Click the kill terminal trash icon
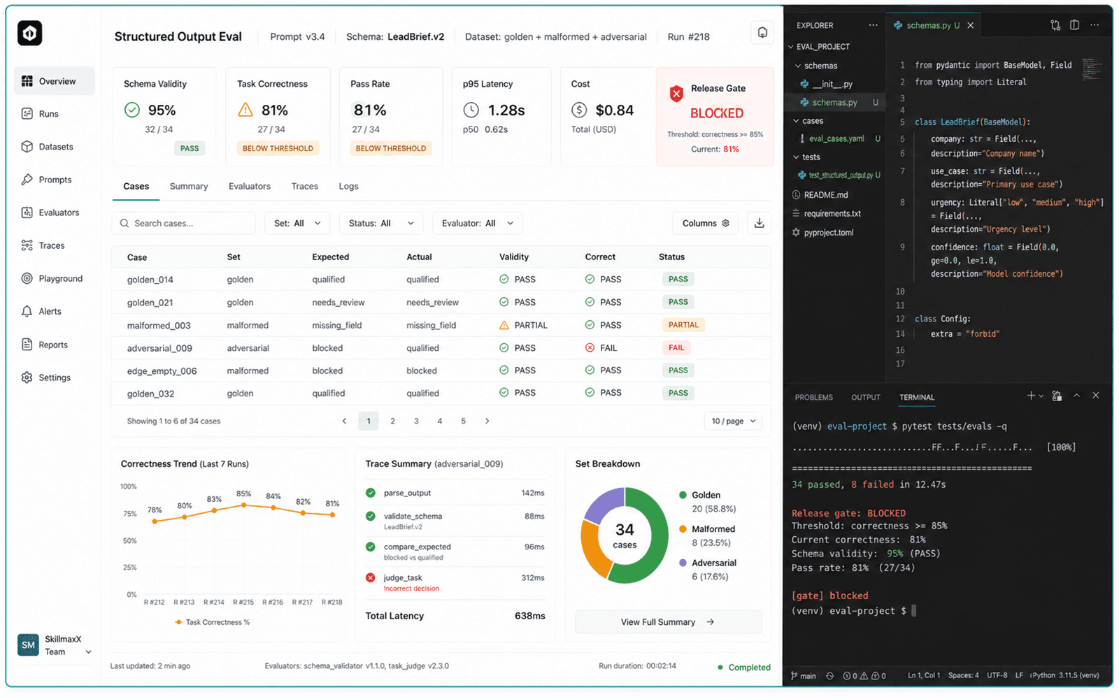 (1057, 396)
